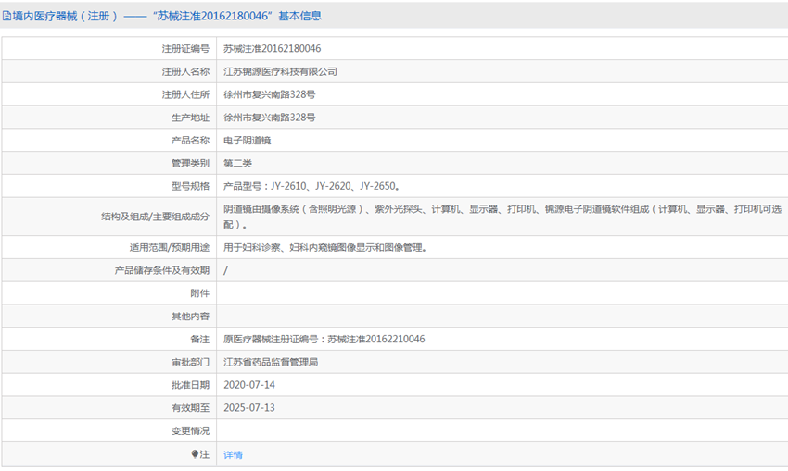Click the structure description starting 阴道镜由摄像系统
Image resolution: width=788 pixels, height=471 pixels.
(x=502, y=217)
